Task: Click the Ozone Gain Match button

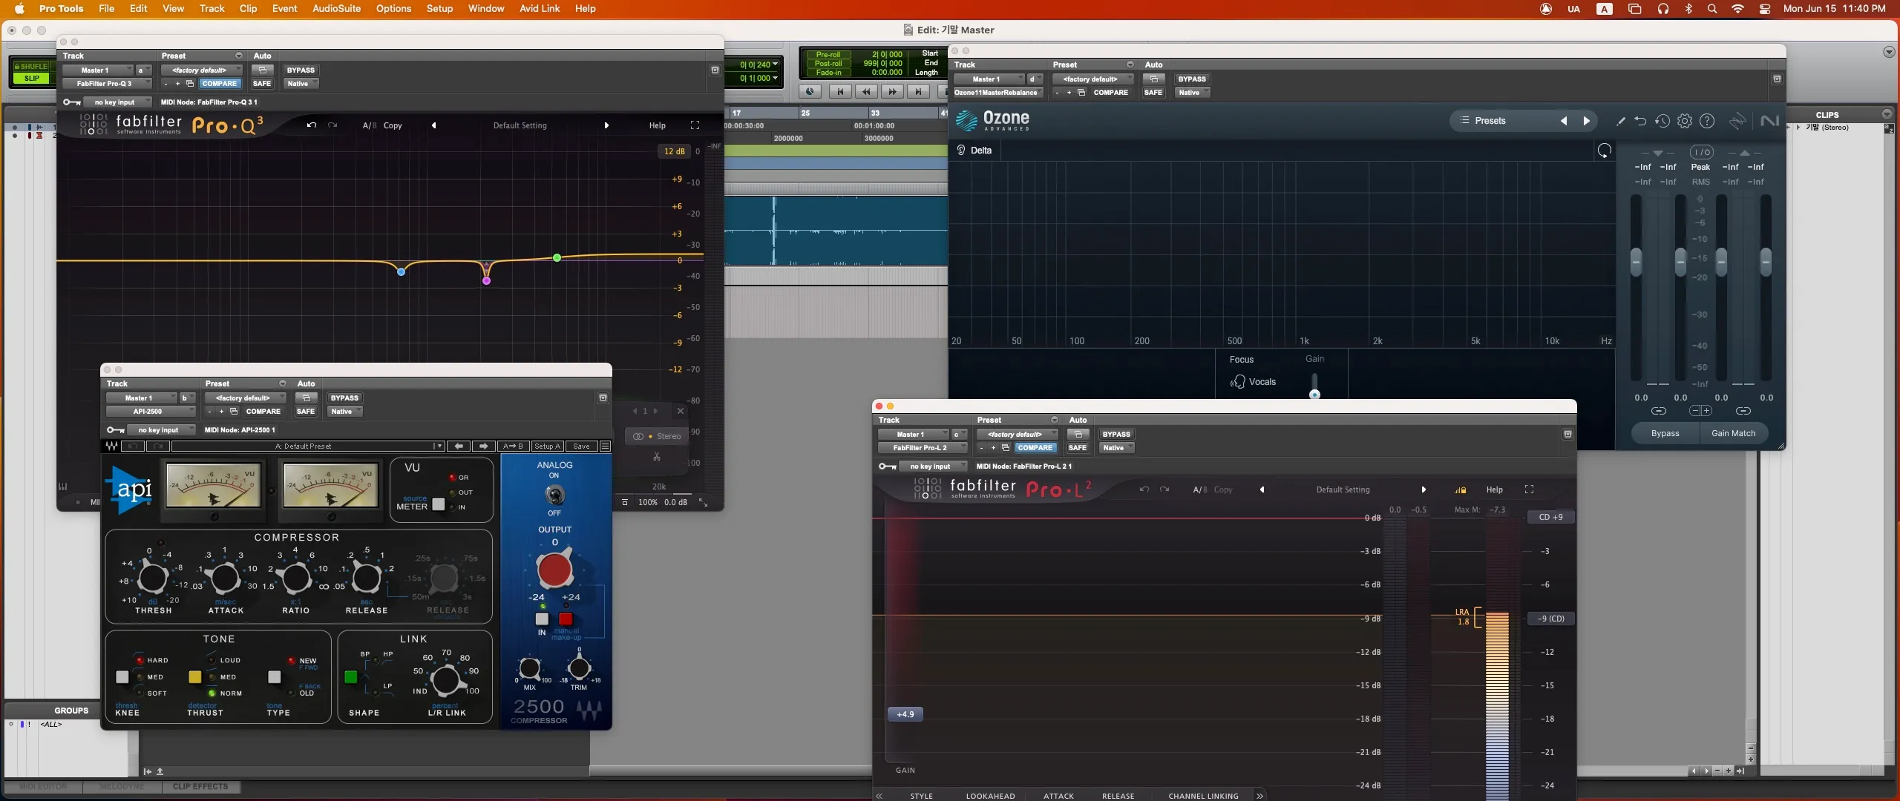Action: click(1733, 433)
